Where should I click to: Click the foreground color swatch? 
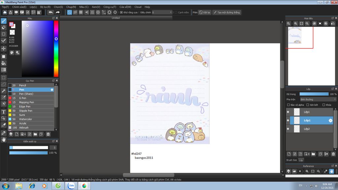pos(12,24)
